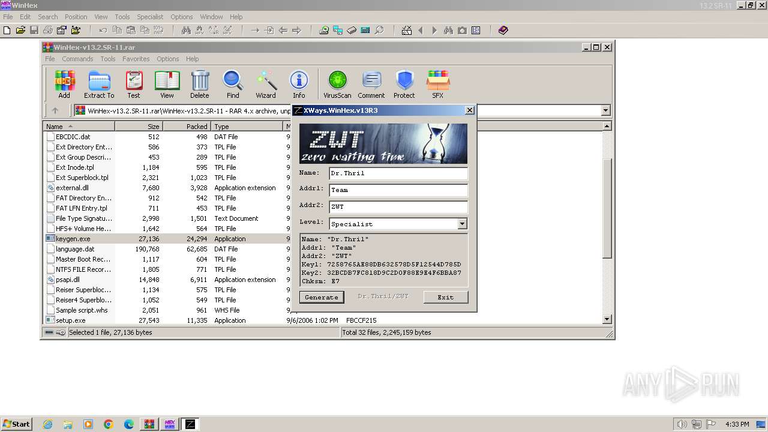Click Find Text binoculars in WinHex toolbar
Image resolution: width=768 pixels, height=432 pixels.
(x=186, y=30)
